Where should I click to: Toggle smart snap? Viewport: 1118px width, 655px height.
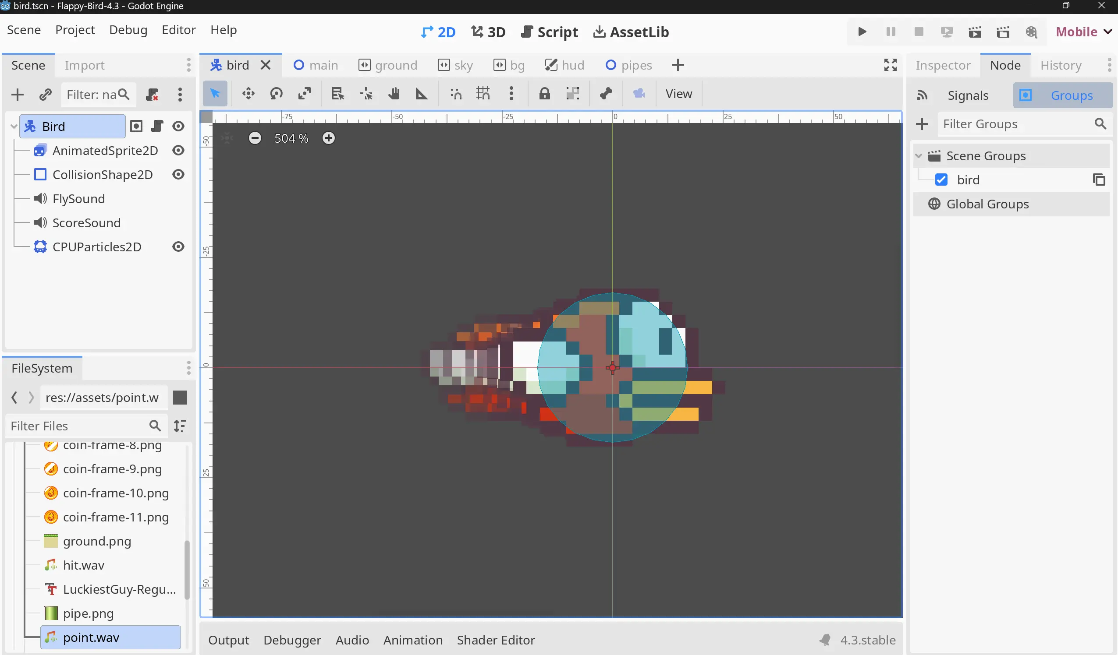click(456, 94)
